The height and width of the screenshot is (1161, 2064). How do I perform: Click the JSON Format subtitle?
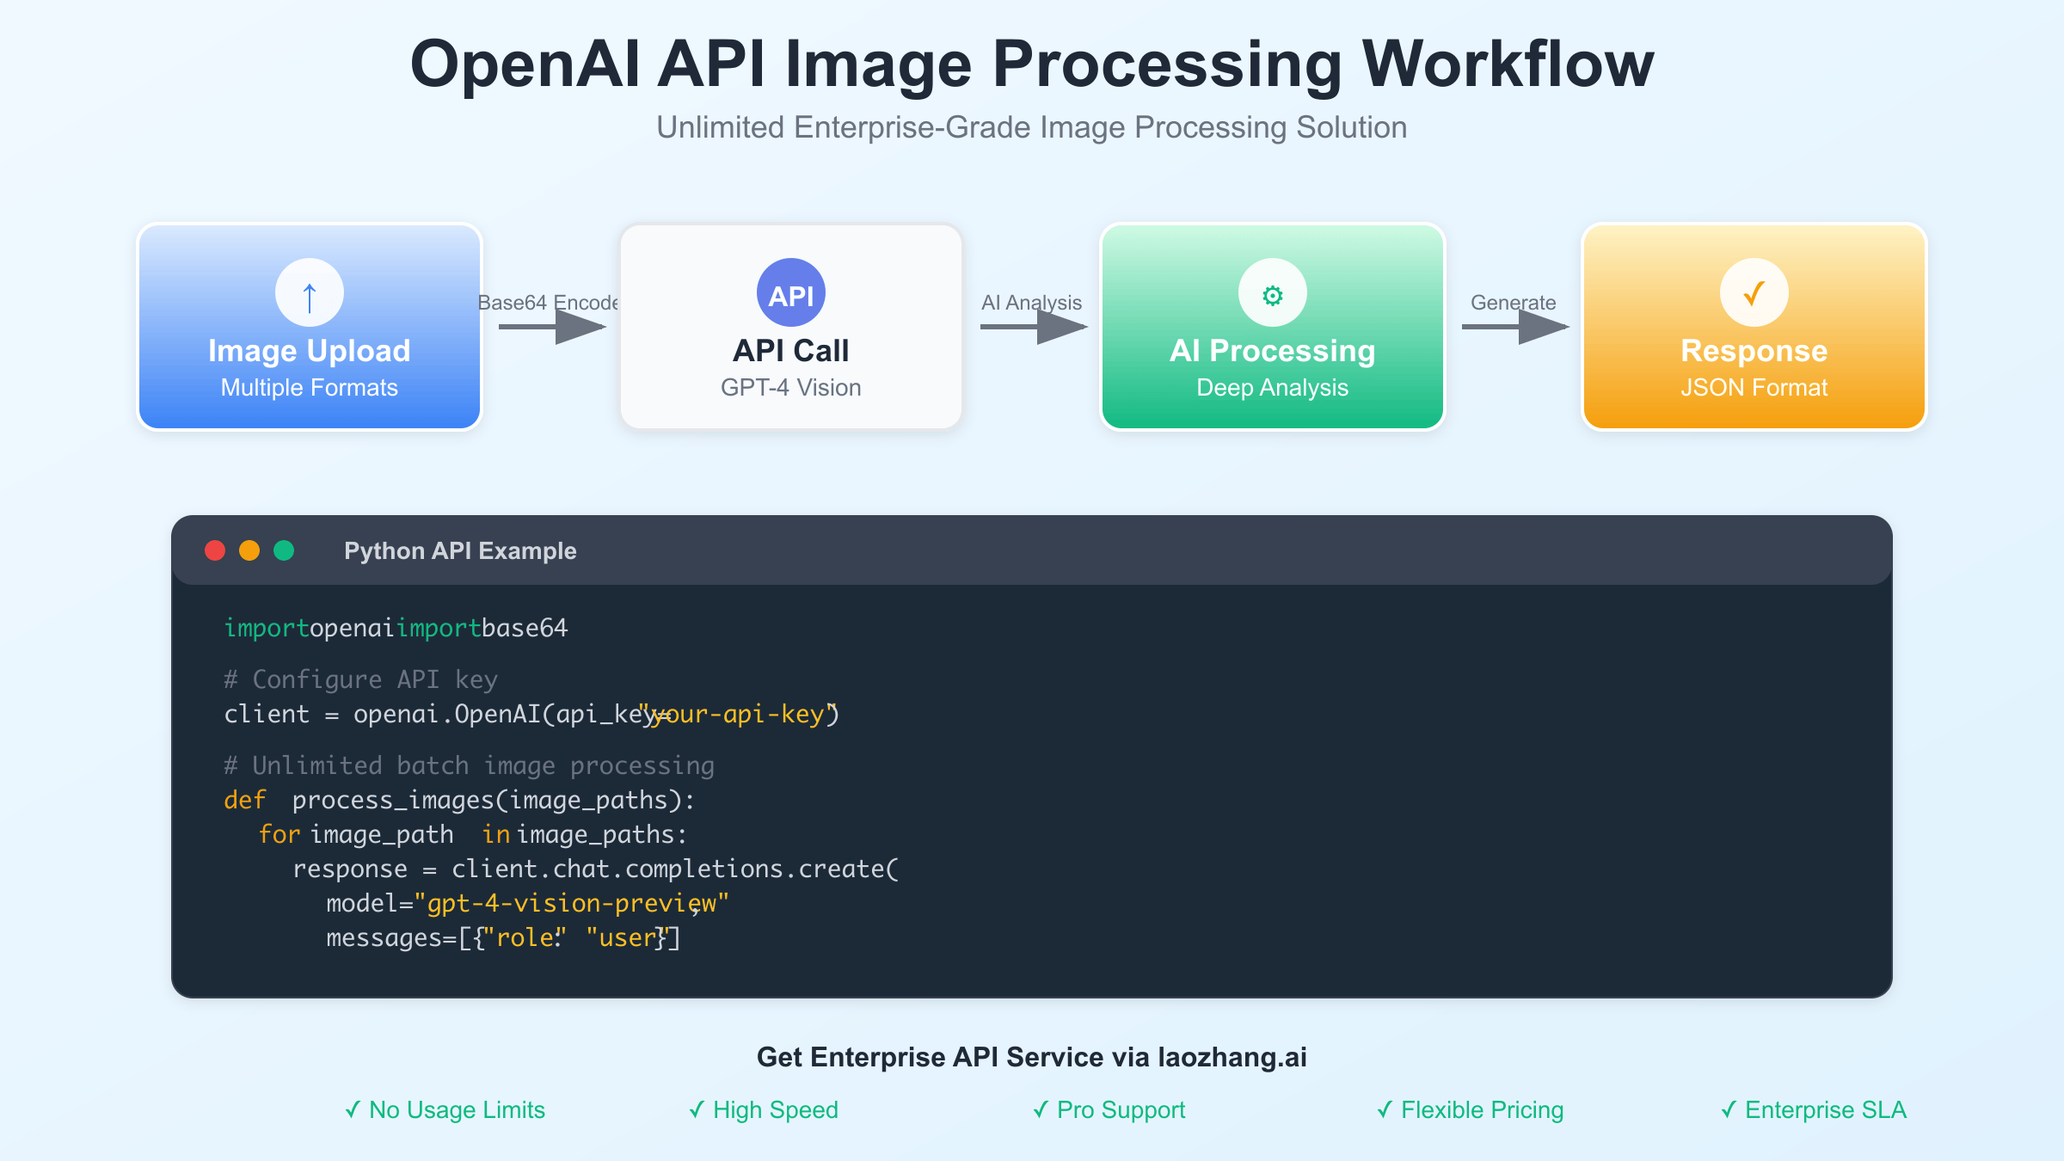(x=1754, y=388)
